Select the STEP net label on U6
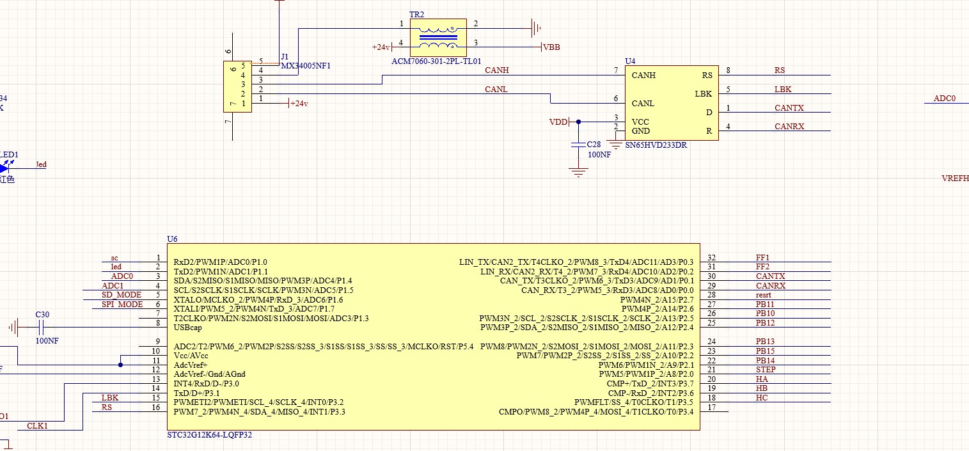The height and width of the screenshot is (451, 969). [x=766, y=369]
